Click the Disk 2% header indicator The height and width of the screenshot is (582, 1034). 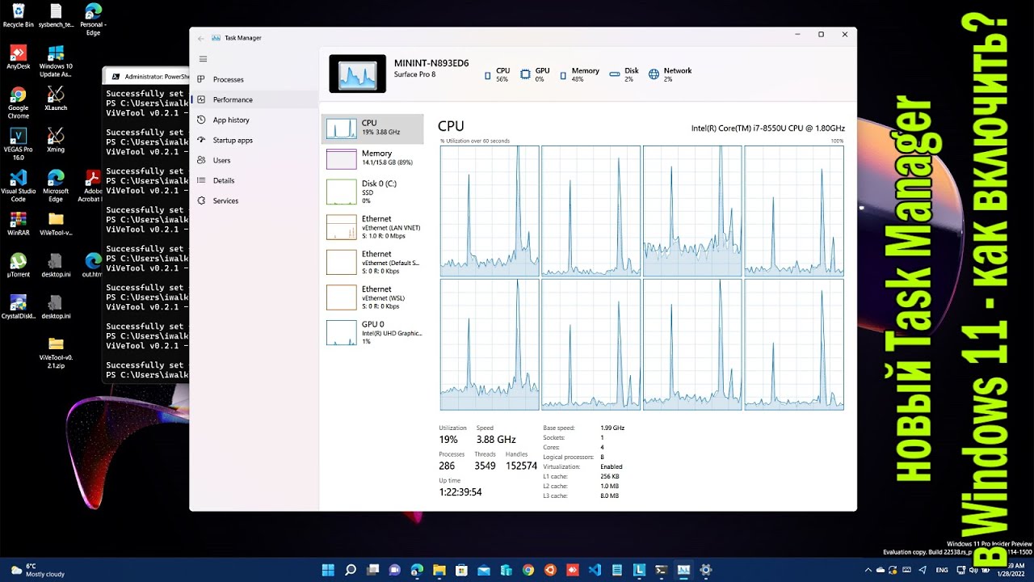(x=624, y=74)
